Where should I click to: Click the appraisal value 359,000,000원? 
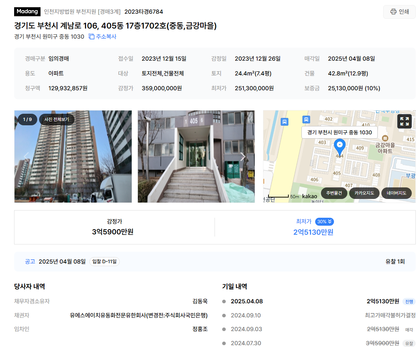162,88
